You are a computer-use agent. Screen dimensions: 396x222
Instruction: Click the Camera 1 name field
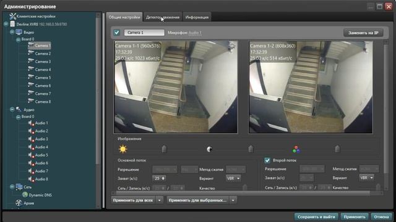(144, 33)
